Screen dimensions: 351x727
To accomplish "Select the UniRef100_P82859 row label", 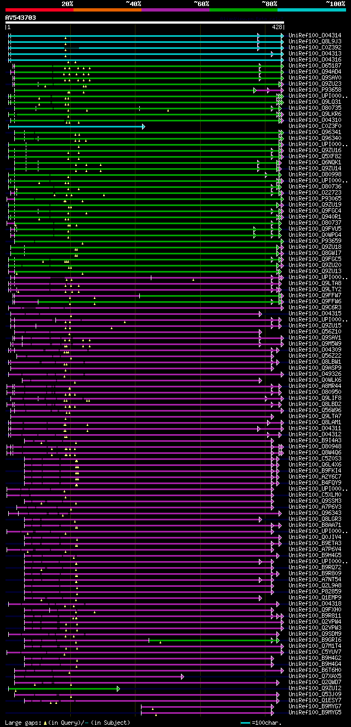I will [x=315, y=592].
